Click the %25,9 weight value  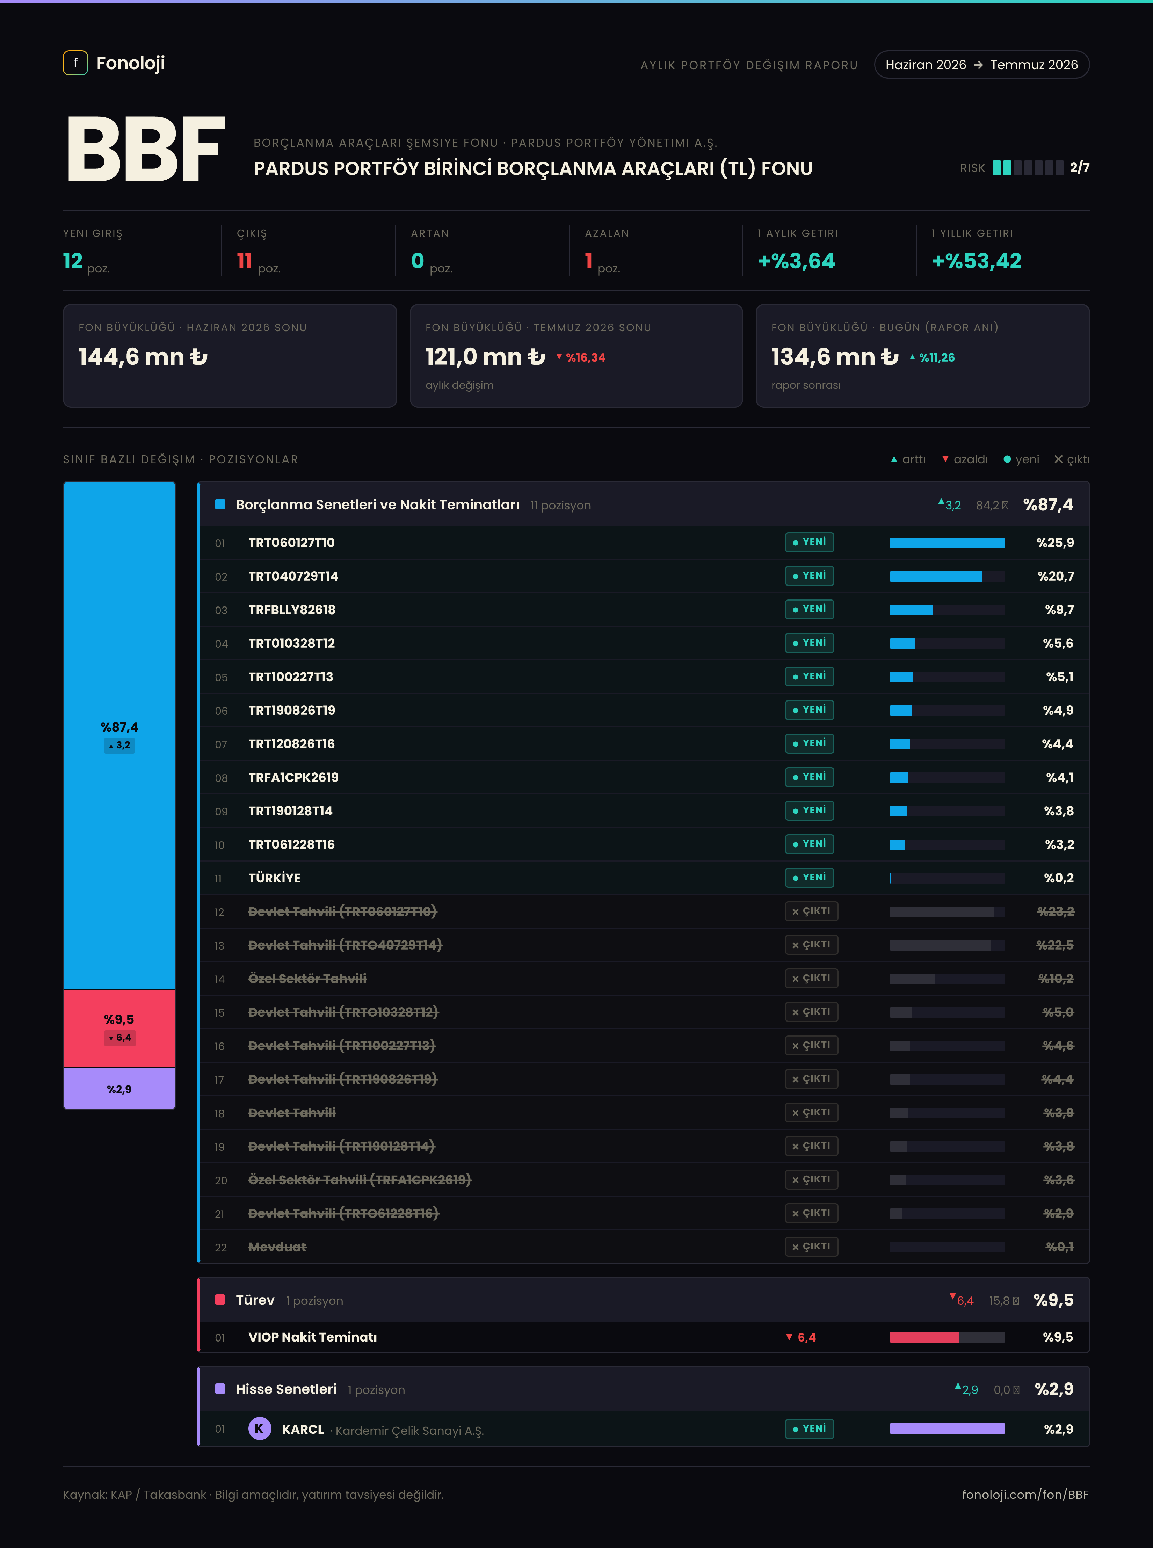[x=1055, y=543]
